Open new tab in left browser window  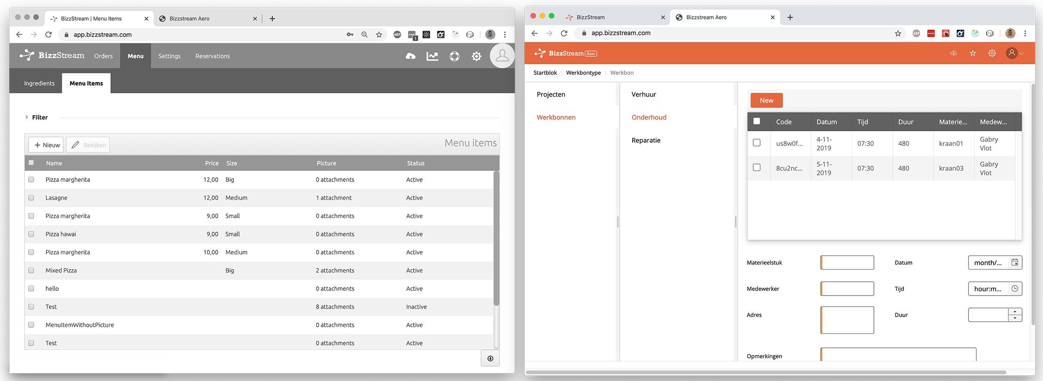pyautogui.click(x=272, y=18)
